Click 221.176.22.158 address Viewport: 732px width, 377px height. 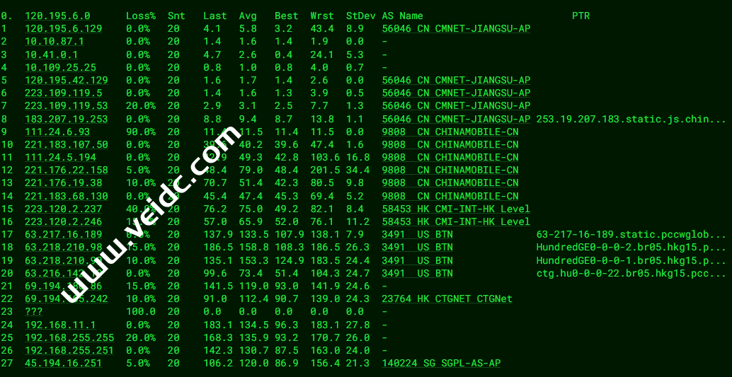pos(67,170)
